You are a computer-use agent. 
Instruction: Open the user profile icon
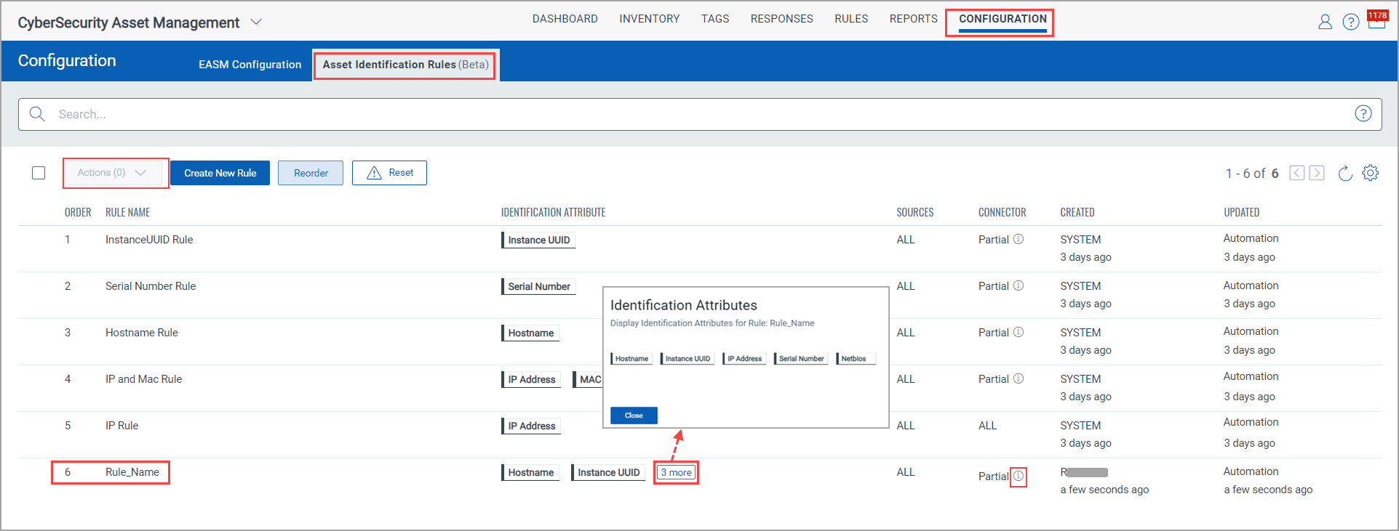[1325, 22]
